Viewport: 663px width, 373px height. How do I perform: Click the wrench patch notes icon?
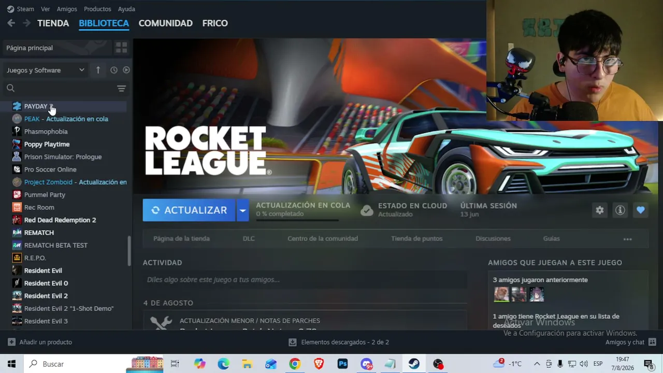(x=161, y=323)
